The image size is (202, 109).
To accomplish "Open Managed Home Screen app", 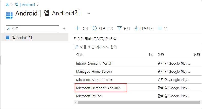I will [x=94, y=71].
